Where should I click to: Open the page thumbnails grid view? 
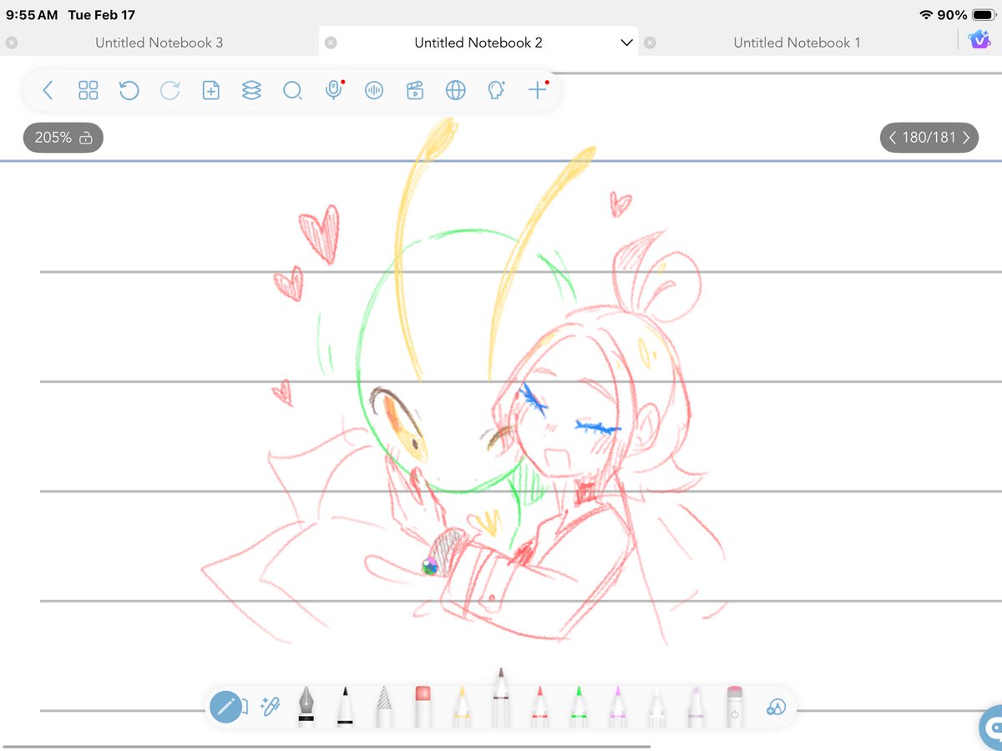88,90
